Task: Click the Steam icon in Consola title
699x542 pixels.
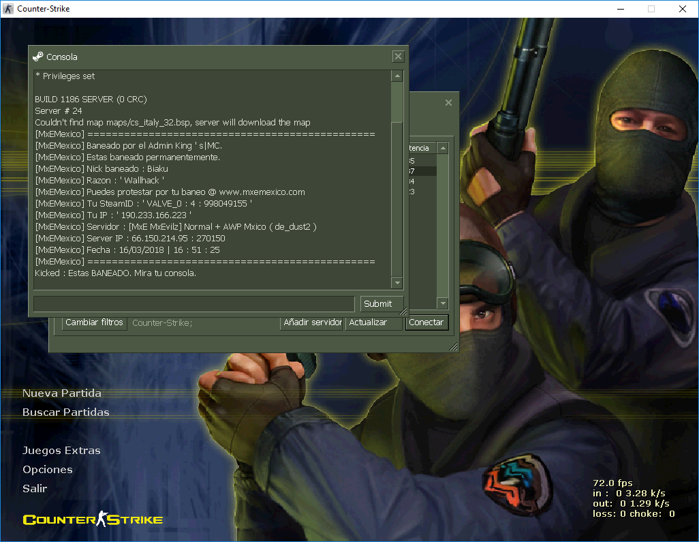Action: tap(38, 57)
